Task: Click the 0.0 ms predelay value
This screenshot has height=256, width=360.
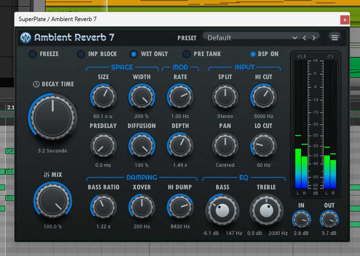Action: (x=103, y=165)
